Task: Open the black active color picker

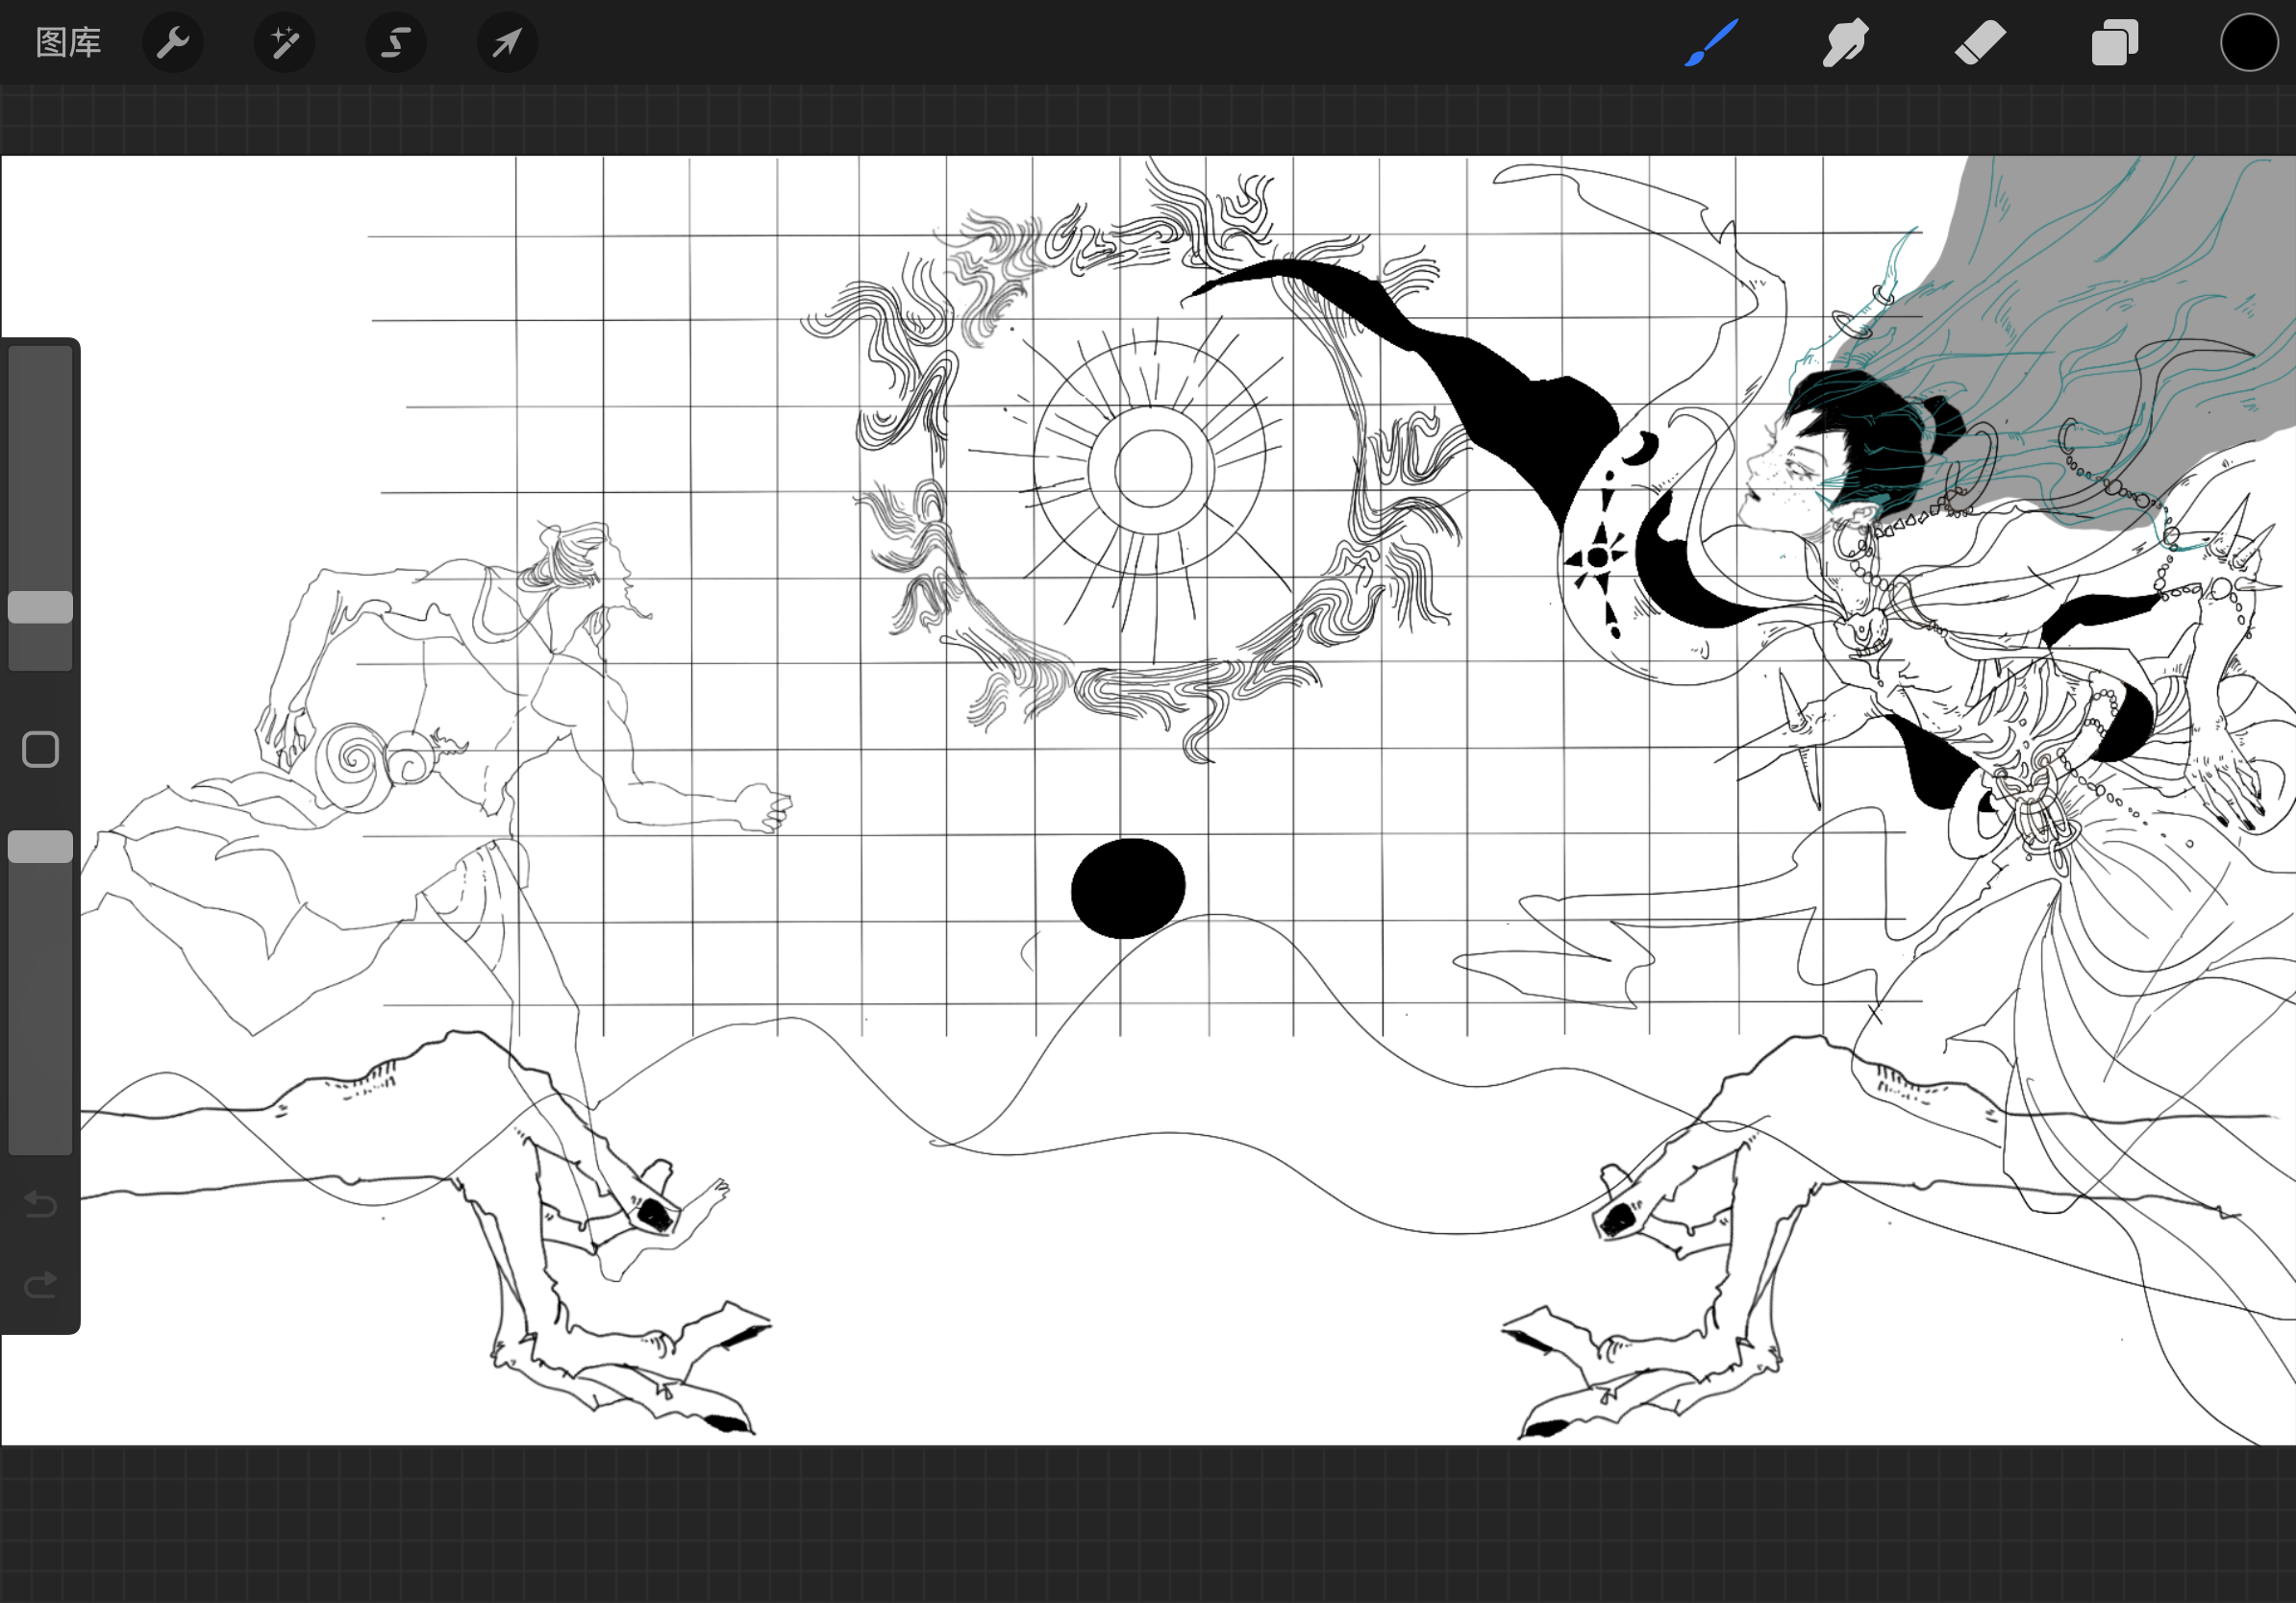Action: [2249, 43]
